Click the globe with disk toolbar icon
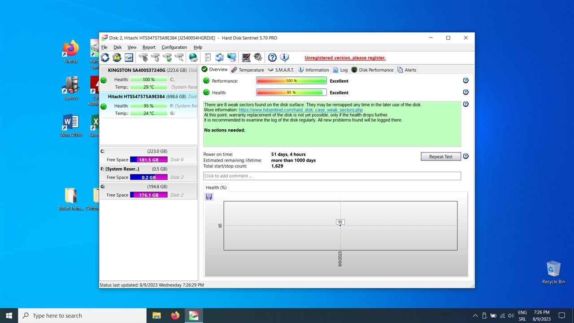The width and height of the screenshot is (574, 323). point(193,57)
